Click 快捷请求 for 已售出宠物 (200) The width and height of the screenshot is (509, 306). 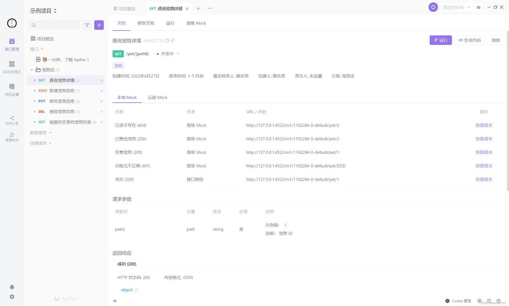click(484, 139)
